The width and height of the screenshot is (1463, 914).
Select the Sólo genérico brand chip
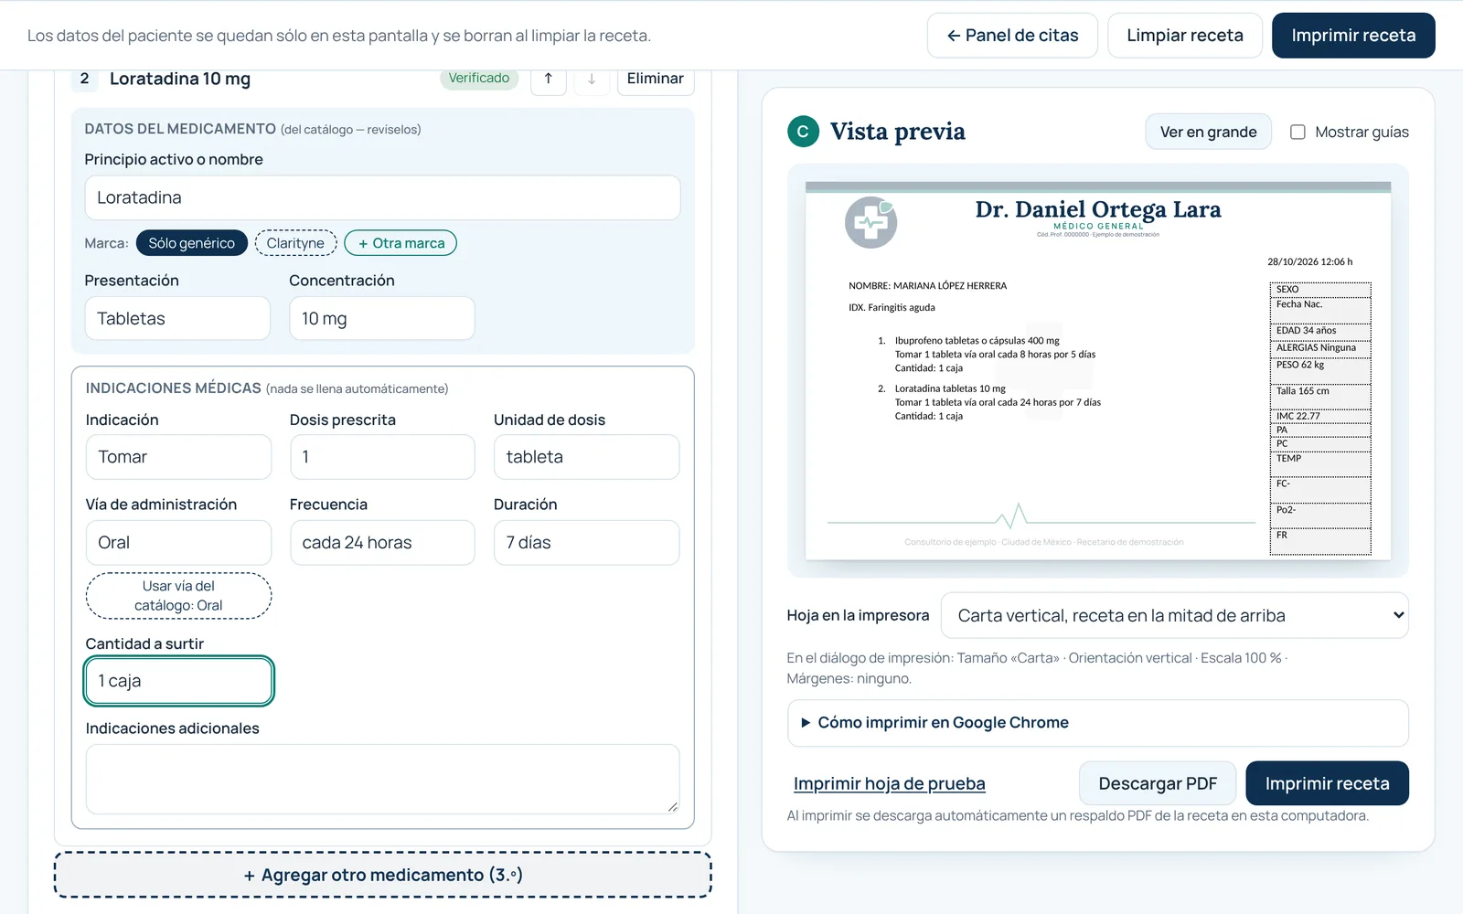(x=192, y=243)
